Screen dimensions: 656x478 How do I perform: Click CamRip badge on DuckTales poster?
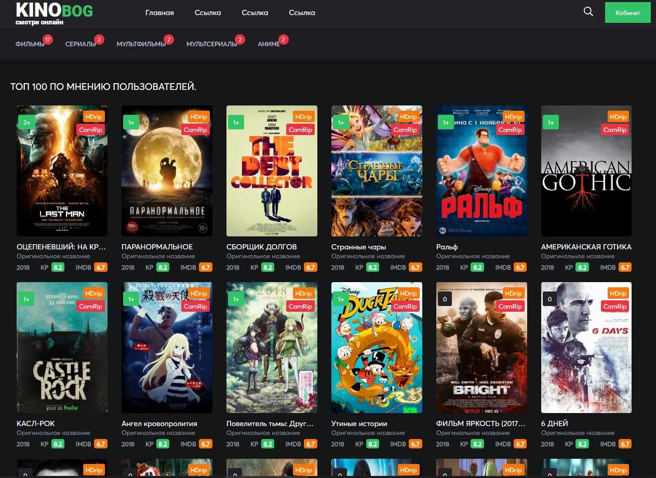click(x=405, y=307)
